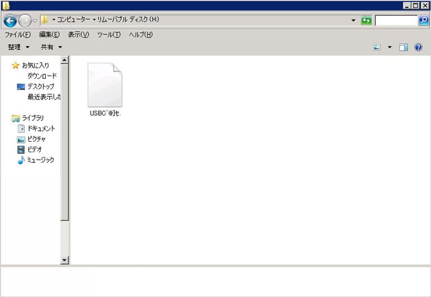
Task: Toggle the preview pane icon
Action: pos(403,47)
